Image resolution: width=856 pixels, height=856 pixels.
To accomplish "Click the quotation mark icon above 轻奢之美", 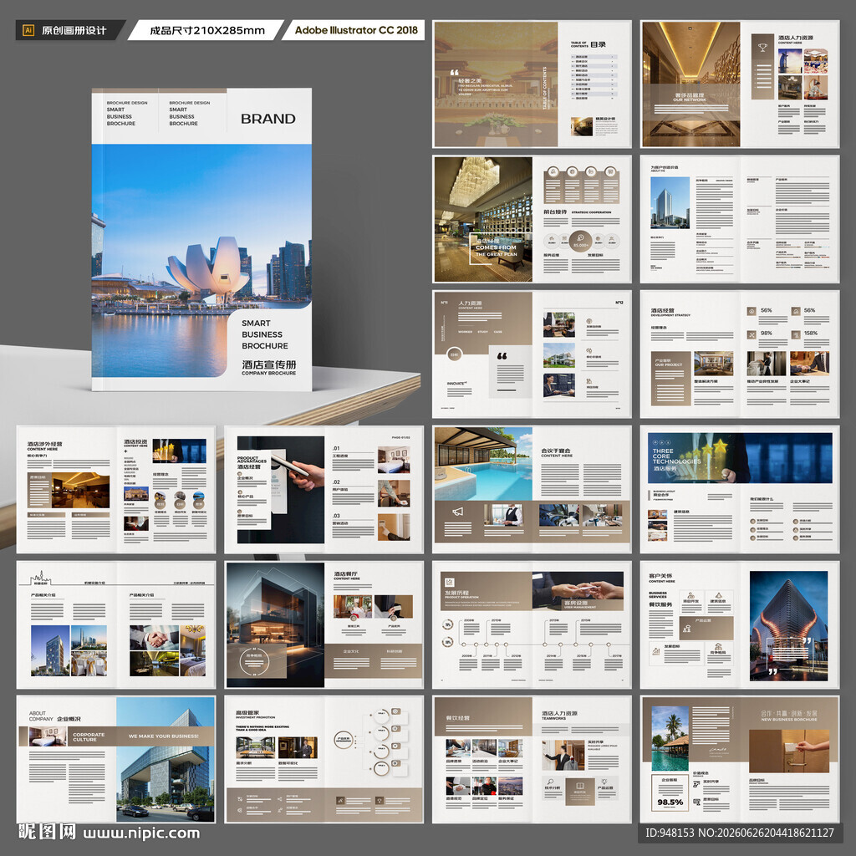I will tap(454, 72).
